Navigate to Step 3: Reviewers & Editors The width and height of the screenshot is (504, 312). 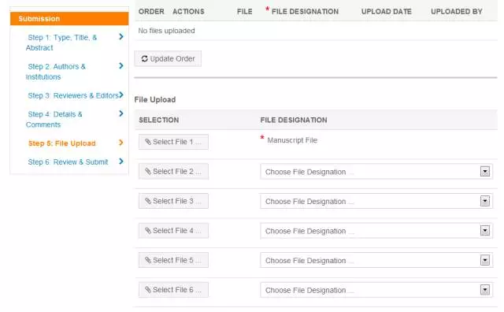click(x=73, y=95)
